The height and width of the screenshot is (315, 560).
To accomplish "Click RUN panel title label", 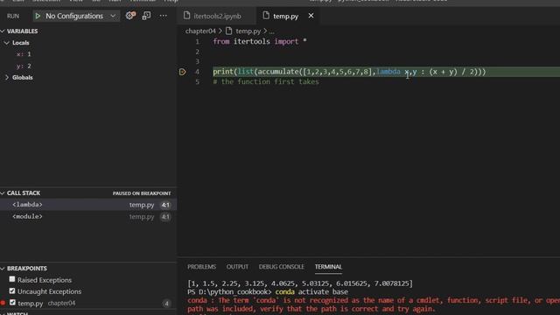I will coord(13,16).
